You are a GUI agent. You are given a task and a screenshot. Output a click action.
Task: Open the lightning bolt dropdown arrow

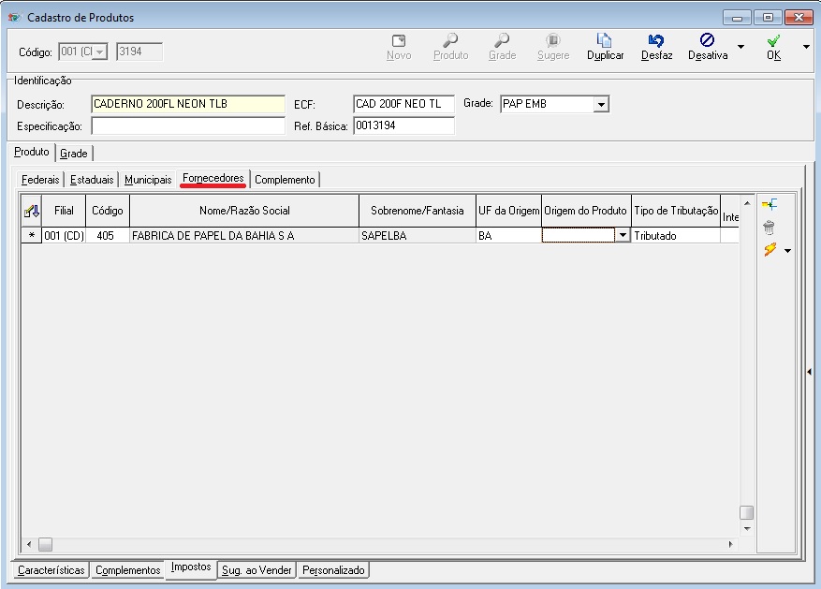(788, 251)
